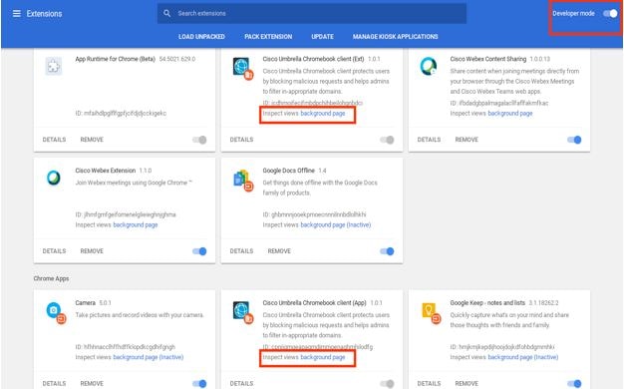Open DETAILS for App Runtime for Chrome
Viewport: 624px width, 389px height.
pos(54,140)
